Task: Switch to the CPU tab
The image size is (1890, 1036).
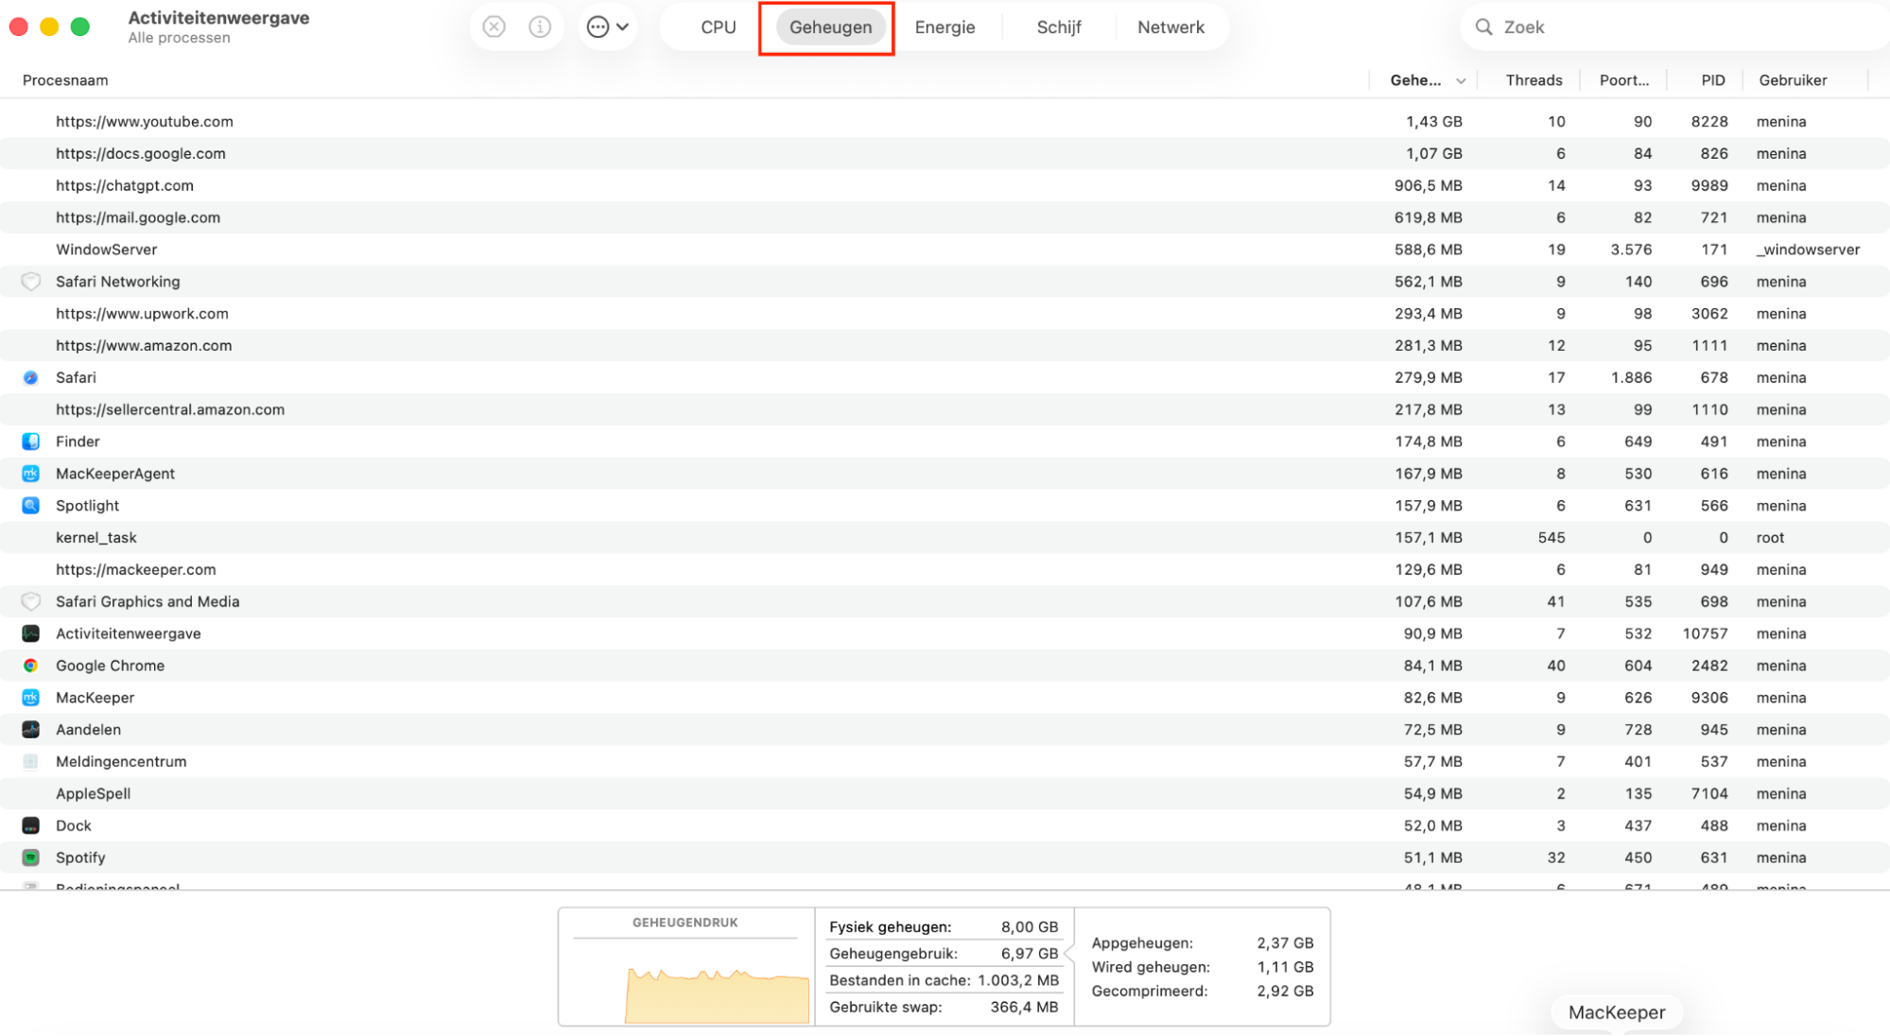Action: 718,26
